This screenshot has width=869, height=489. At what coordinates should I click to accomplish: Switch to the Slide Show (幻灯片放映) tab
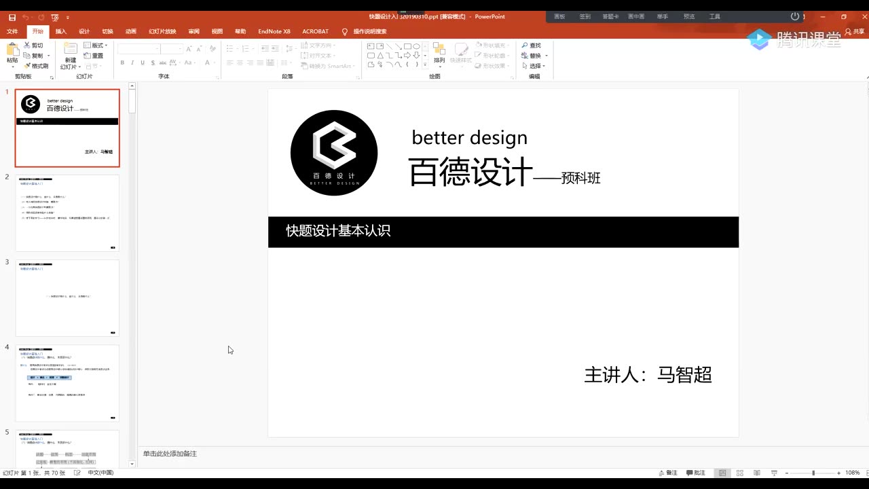click(162, 31)
